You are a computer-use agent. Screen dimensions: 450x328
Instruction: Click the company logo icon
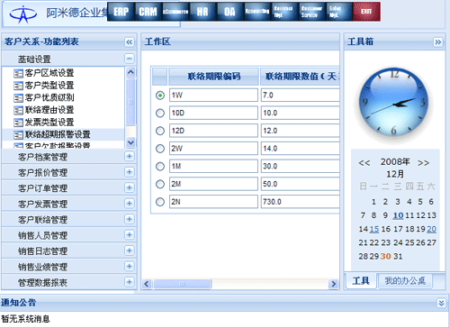pos(23,14)
